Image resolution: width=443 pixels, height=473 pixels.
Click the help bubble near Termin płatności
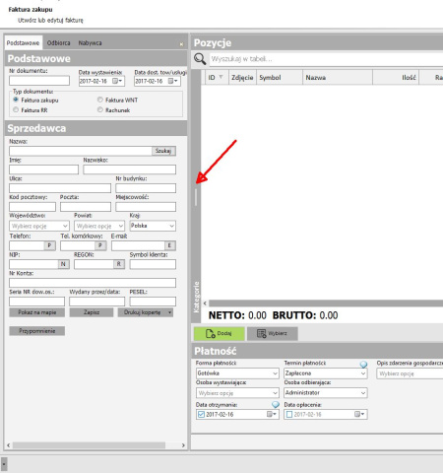[x=363, y=364]
